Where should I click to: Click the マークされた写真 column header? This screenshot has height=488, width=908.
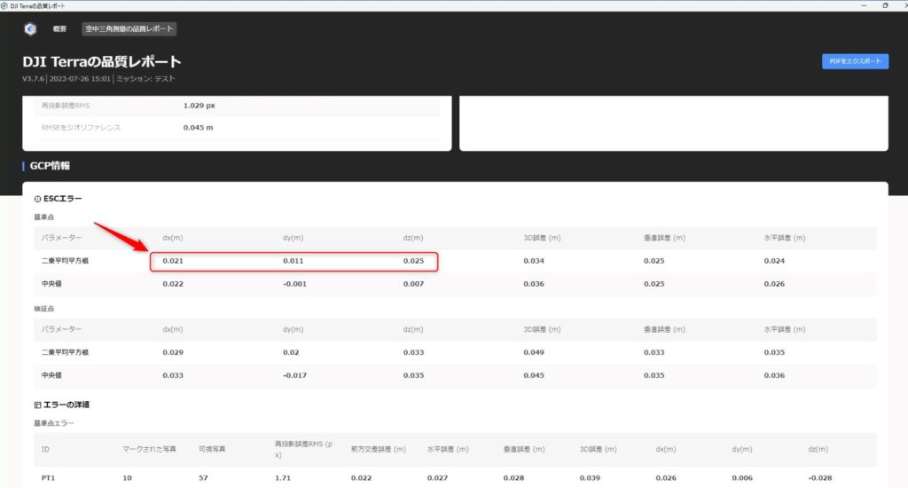[145, 449]
